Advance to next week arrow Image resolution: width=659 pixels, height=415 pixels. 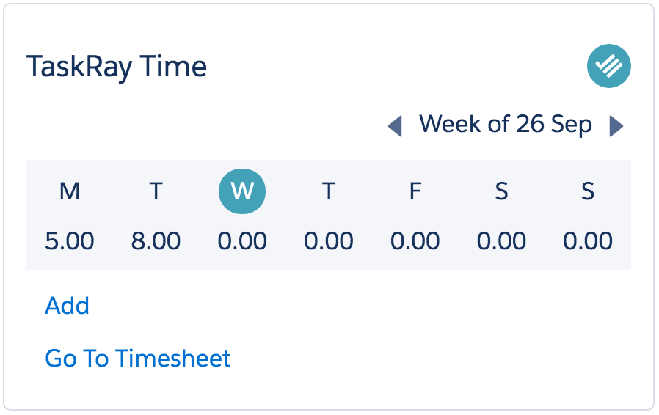click(x=616, y=126)
